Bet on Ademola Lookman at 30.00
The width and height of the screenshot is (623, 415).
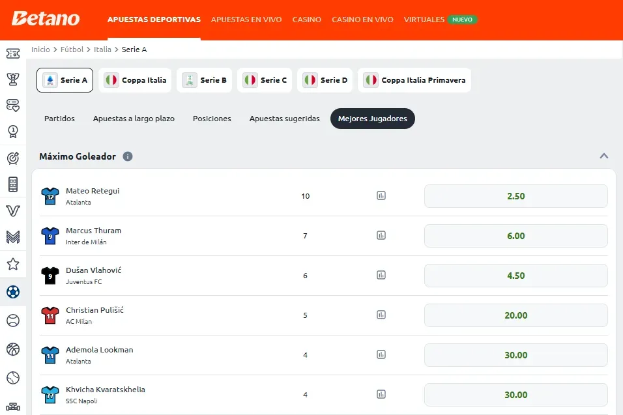click(x=515, y=355)
